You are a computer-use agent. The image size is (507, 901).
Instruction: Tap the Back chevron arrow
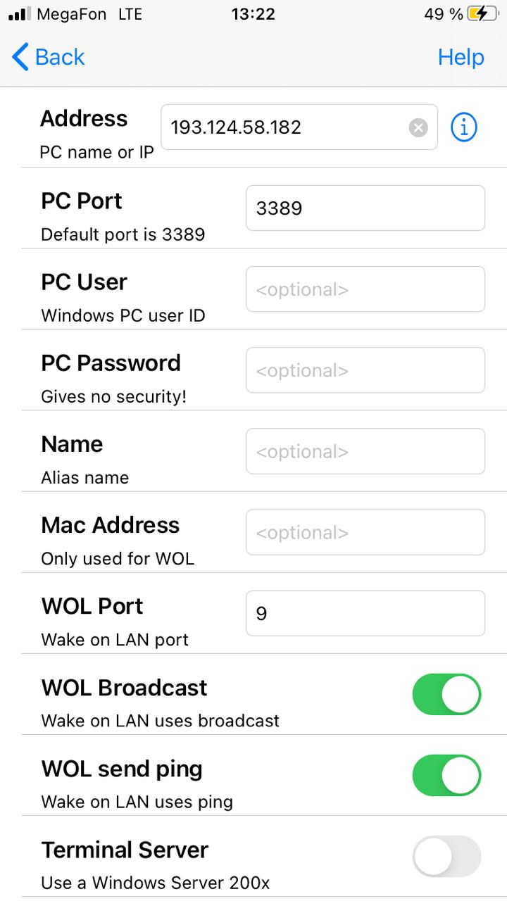coord(20,57)
